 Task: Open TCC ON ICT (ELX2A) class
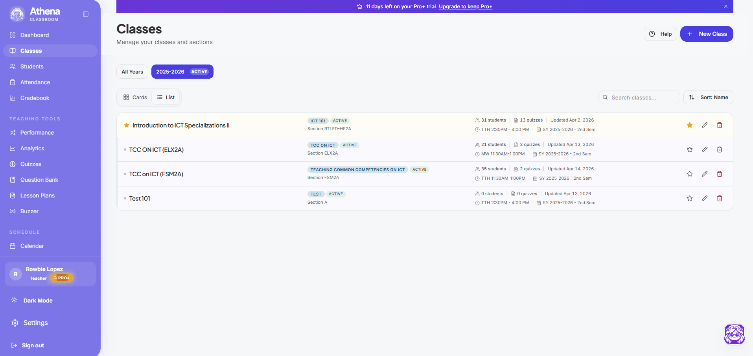point(156,149)
